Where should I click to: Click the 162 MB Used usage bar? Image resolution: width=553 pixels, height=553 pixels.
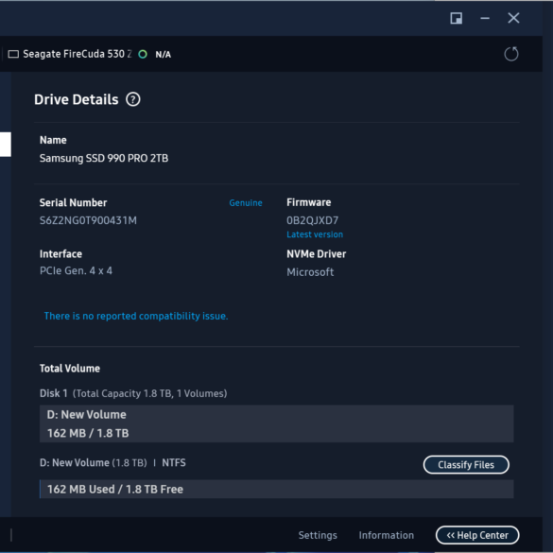click(276, 489)
